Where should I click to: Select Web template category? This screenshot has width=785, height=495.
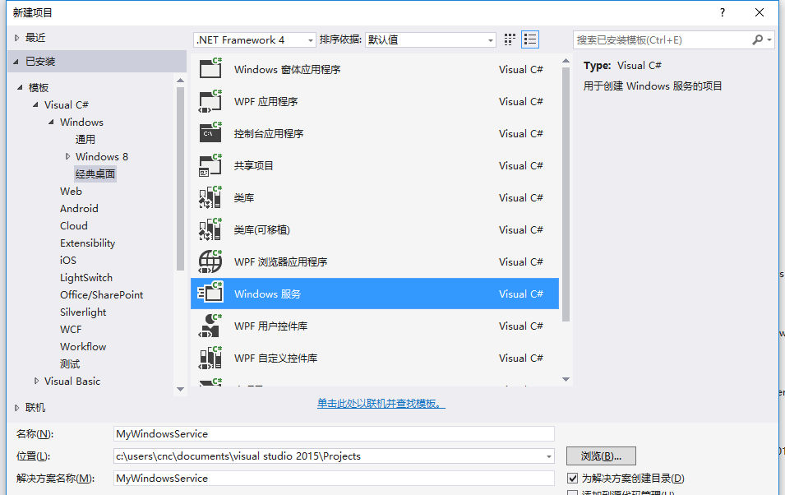(71, 191)
